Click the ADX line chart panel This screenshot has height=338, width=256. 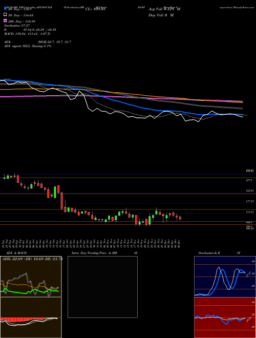pos(31,277)
